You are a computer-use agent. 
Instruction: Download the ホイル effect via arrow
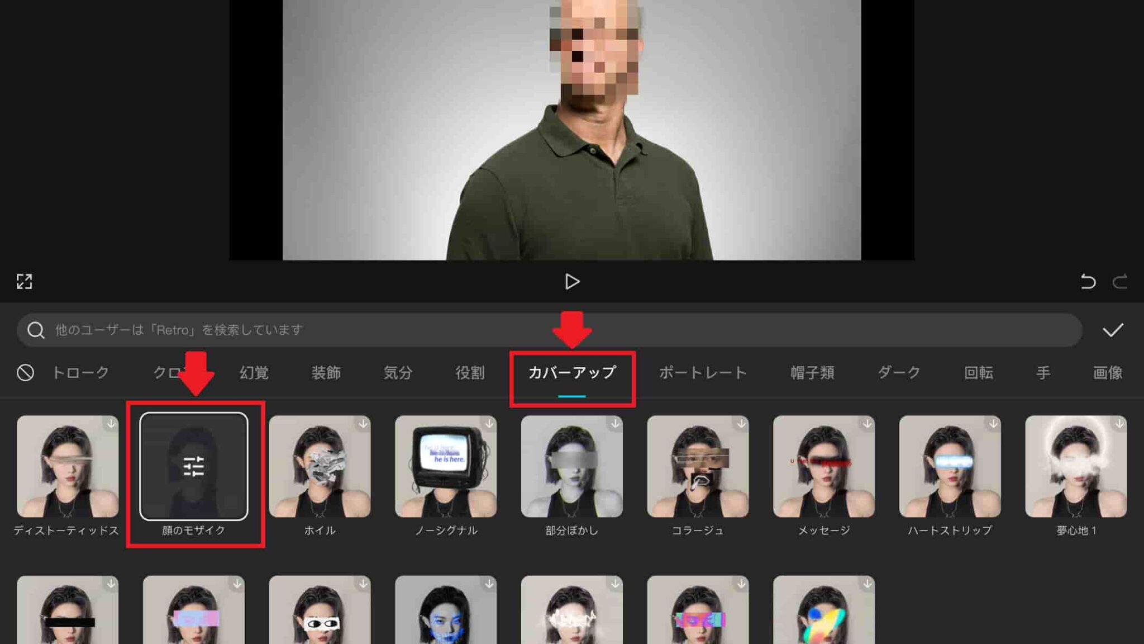tap(363, 424)
